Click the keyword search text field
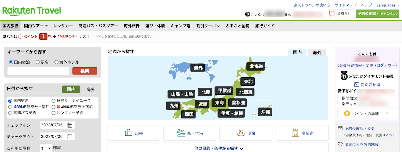402x152 pixels. [38, 71]
